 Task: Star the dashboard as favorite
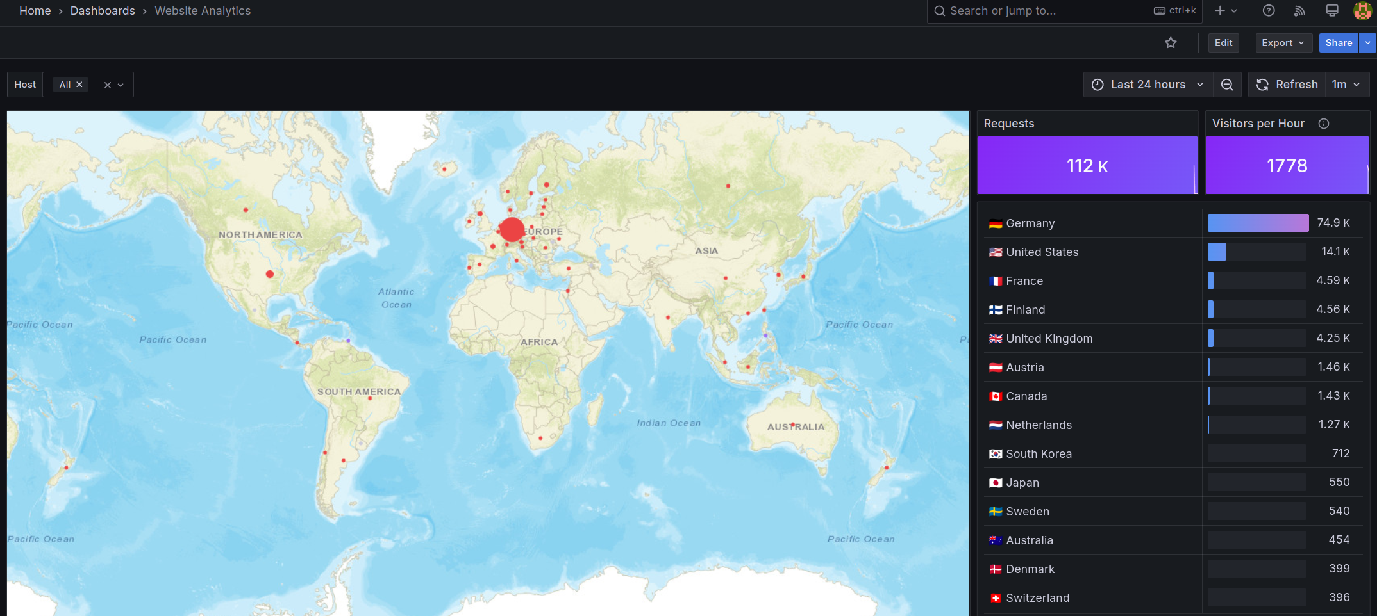coord(1171,43)
